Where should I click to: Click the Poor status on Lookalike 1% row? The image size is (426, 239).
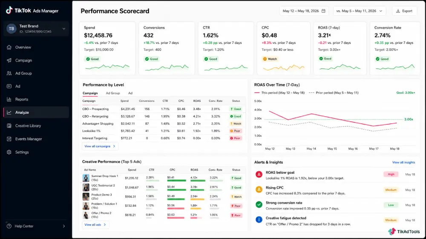pos(235,131)
